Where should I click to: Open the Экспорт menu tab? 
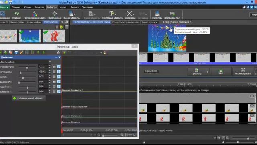tap(75, 7)
